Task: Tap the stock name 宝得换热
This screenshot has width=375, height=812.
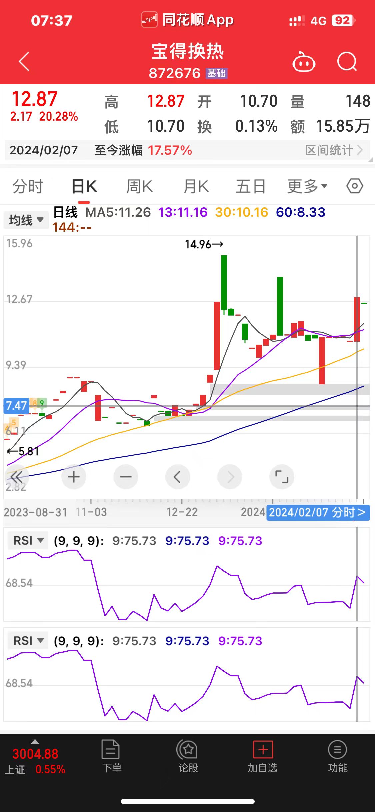Action: tap(188, 51)
